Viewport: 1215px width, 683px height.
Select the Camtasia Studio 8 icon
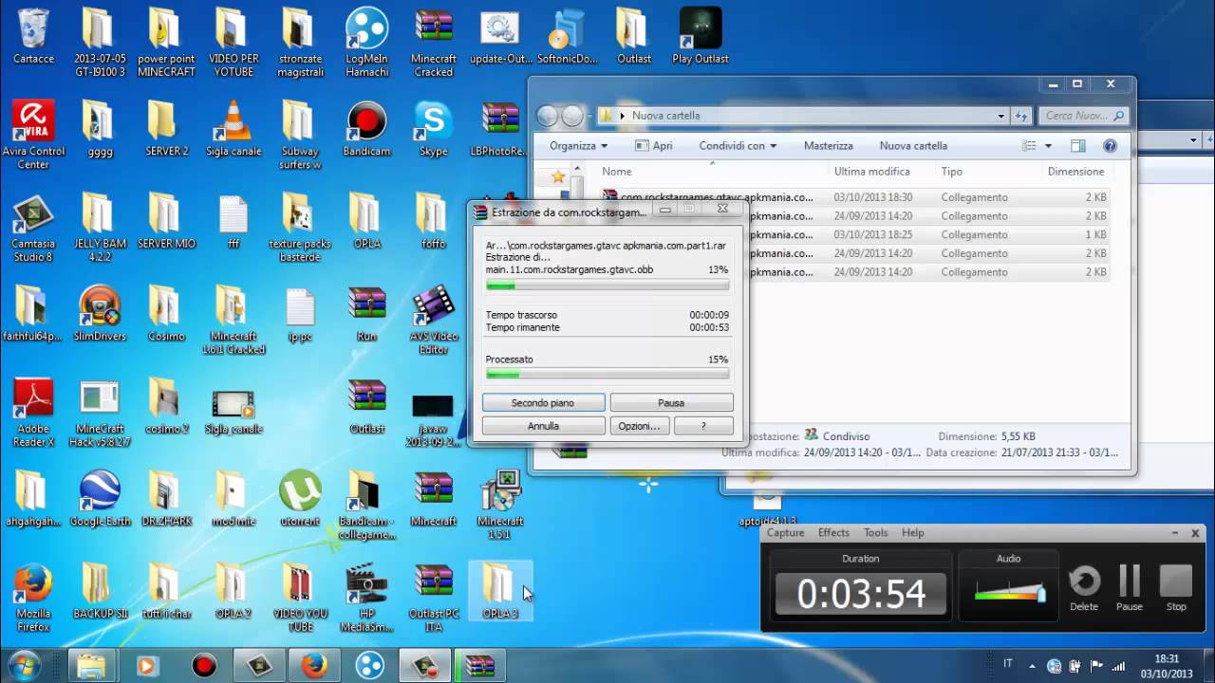coord(33,228)
